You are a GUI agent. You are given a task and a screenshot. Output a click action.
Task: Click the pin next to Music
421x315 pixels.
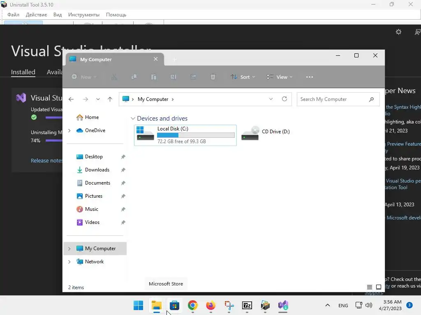click(x=123, y=209)
